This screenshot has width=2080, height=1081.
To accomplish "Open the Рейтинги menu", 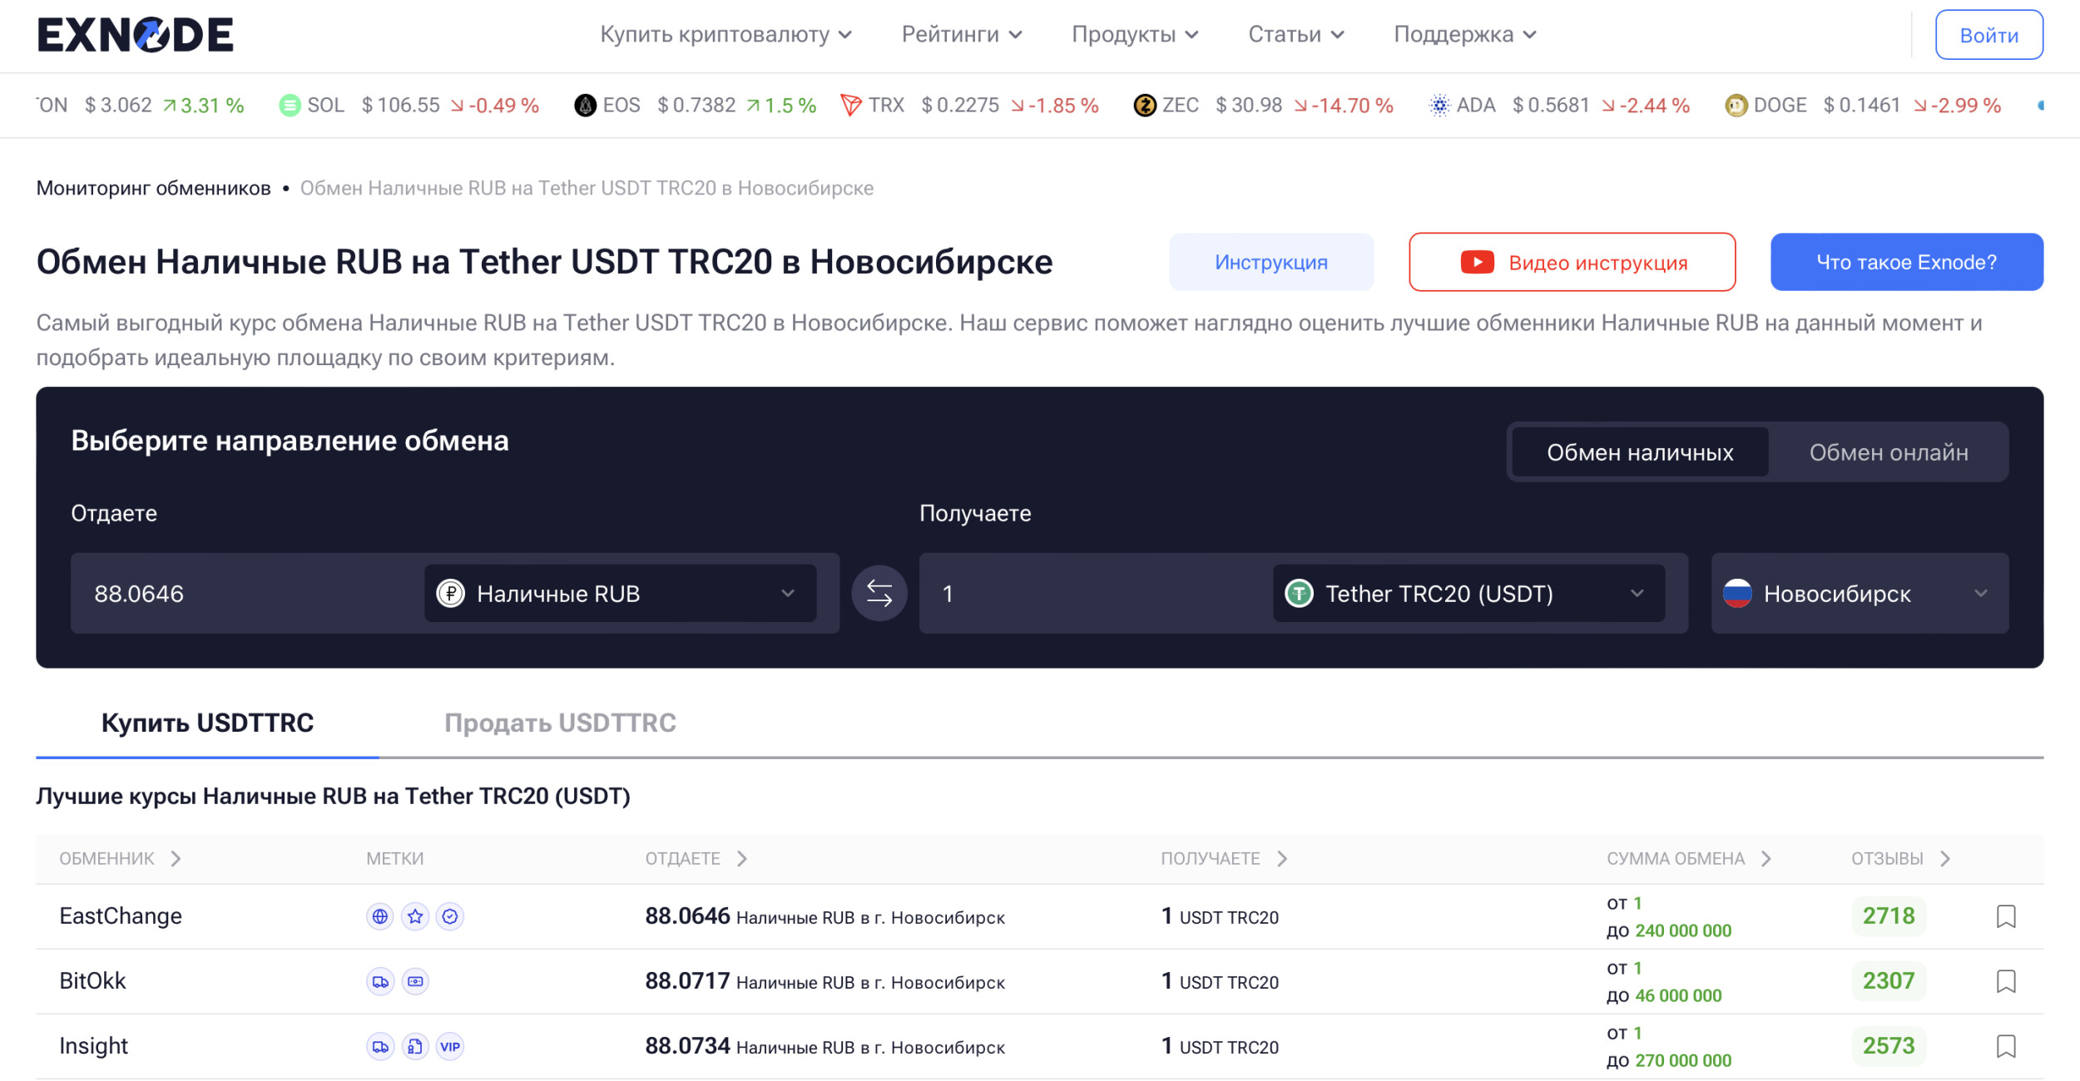I will click(961, 35).
